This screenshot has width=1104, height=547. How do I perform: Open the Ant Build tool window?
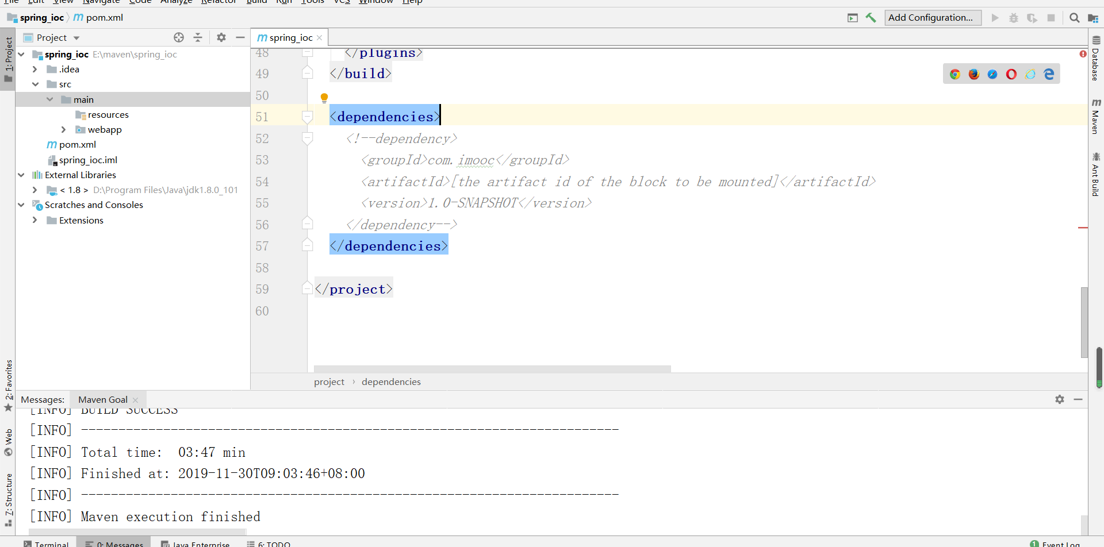tap(1096, 175)
